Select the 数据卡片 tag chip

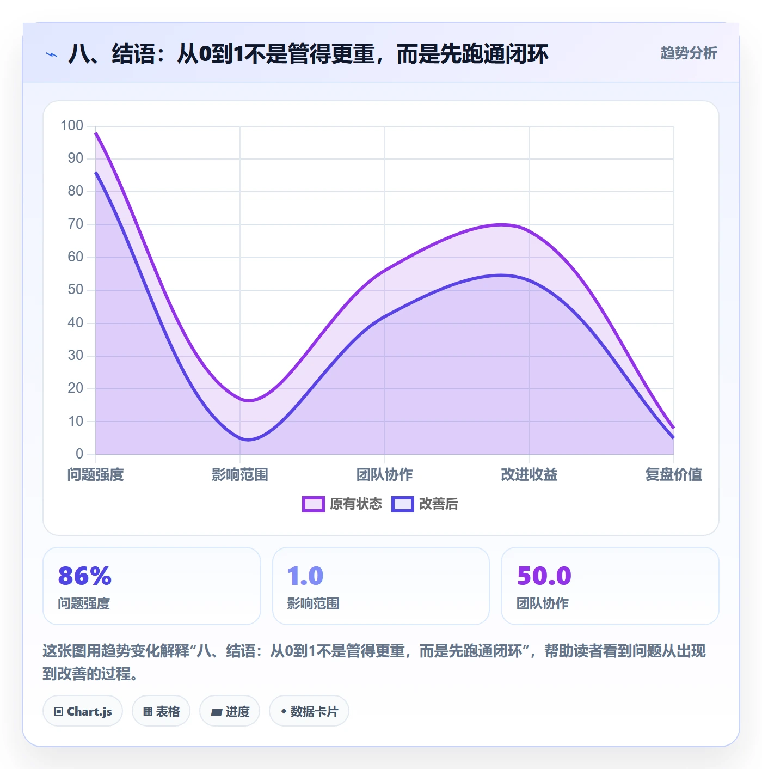tap(309, 711)
